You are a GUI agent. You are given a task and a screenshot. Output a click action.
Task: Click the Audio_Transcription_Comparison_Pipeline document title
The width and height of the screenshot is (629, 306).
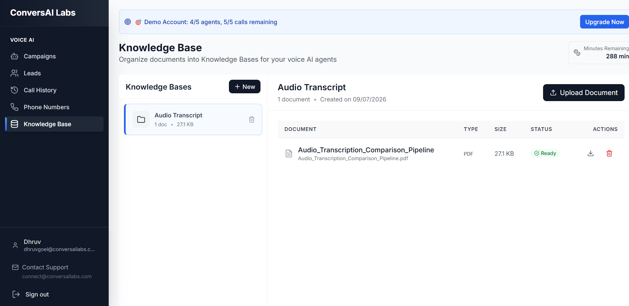(x=366, y=150)
